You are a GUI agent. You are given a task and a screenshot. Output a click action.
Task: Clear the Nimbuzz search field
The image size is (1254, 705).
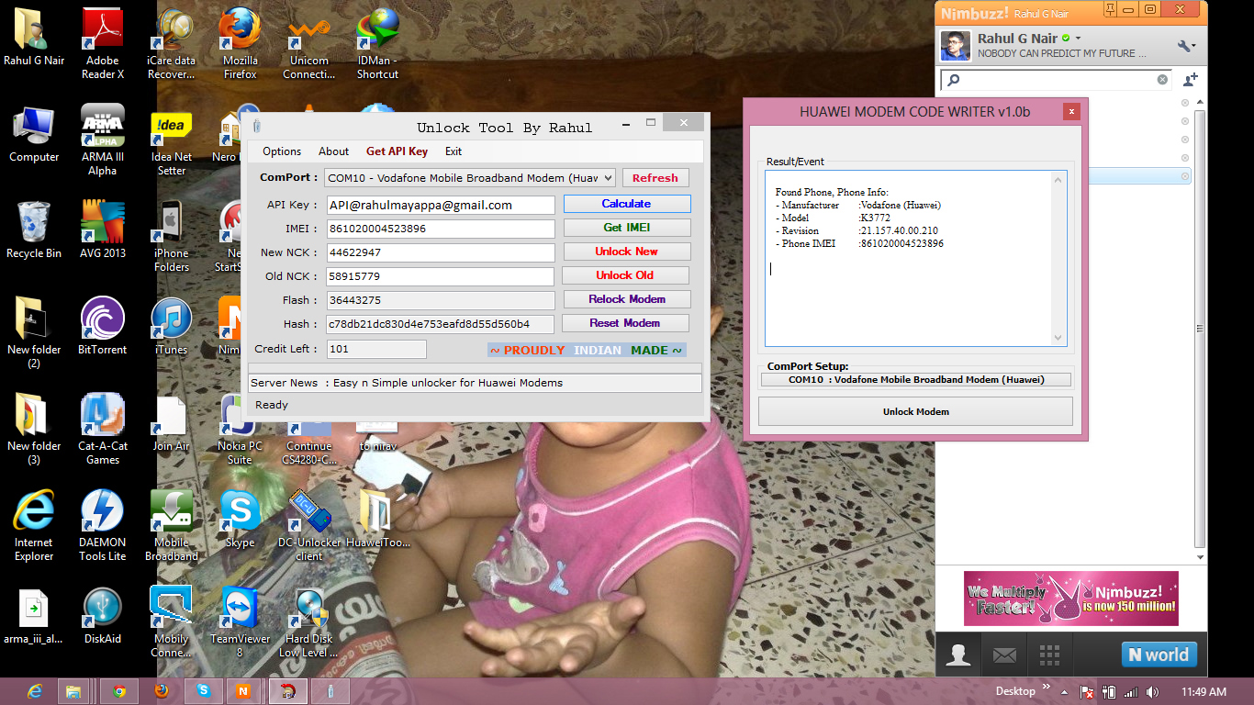(1162, 80)
